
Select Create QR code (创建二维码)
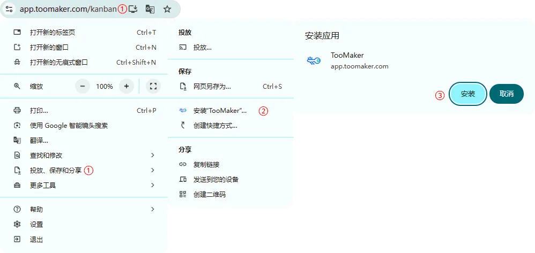point(231,195)
